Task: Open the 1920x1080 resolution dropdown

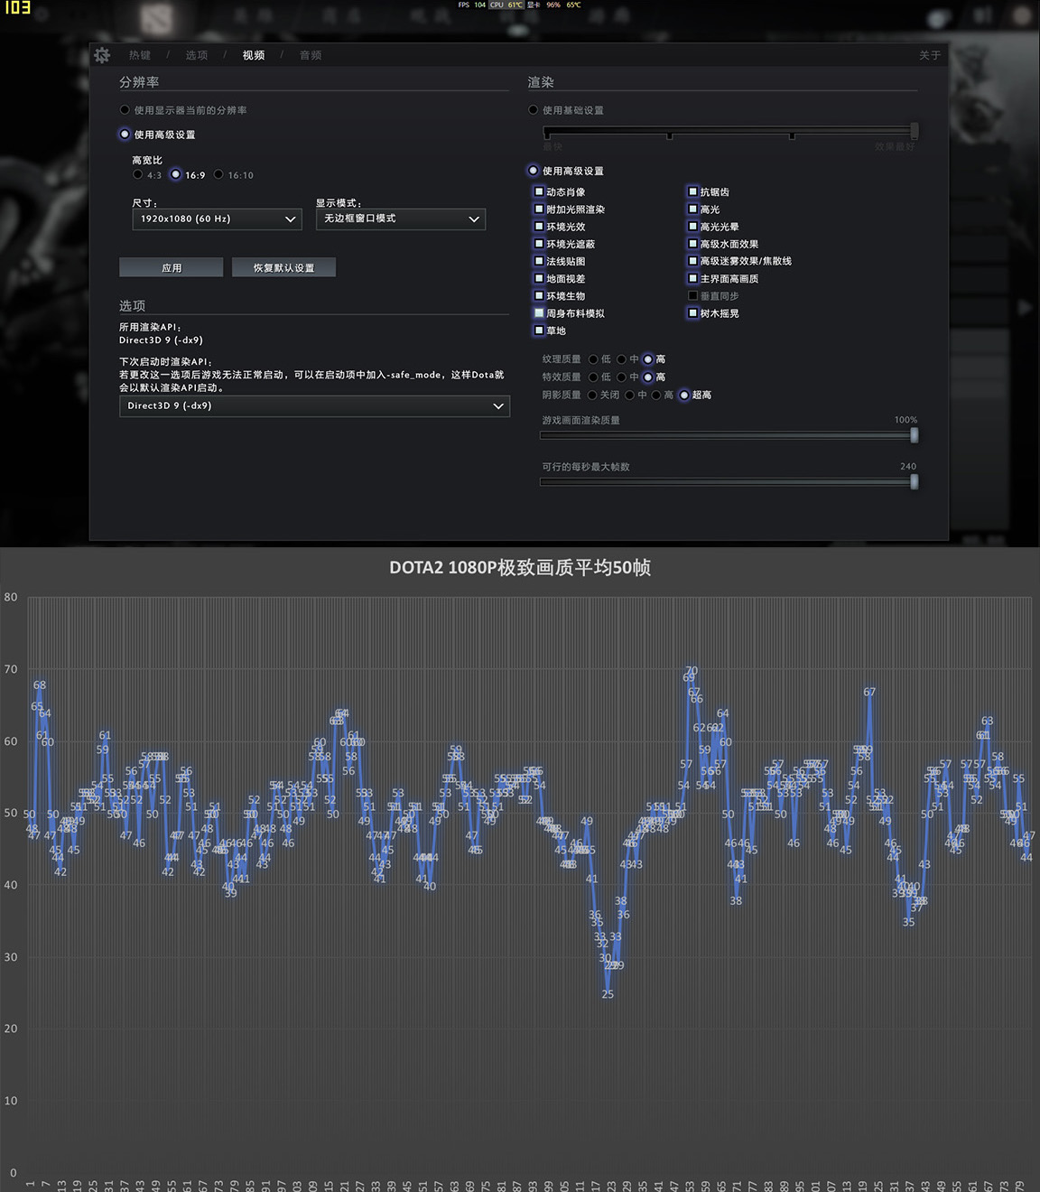Action: click(x=217, y=219)
